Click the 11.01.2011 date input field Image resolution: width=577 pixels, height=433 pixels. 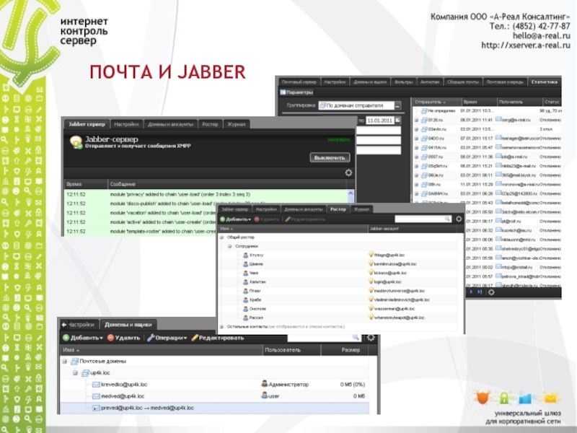click(x=380, y=121)
